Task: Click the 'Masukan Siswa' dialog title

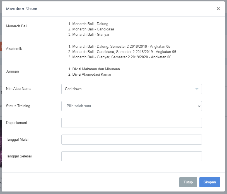Action: [22, 9]
